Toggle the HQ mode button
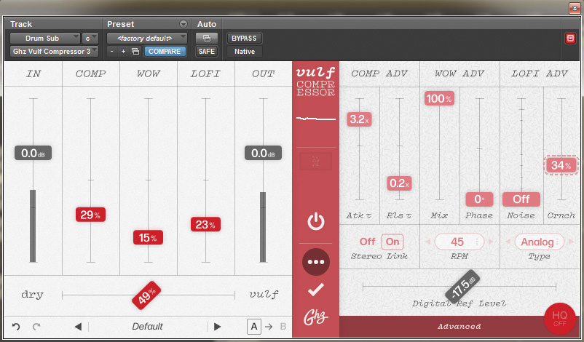584x342 pixels. (x=559, y=319)
